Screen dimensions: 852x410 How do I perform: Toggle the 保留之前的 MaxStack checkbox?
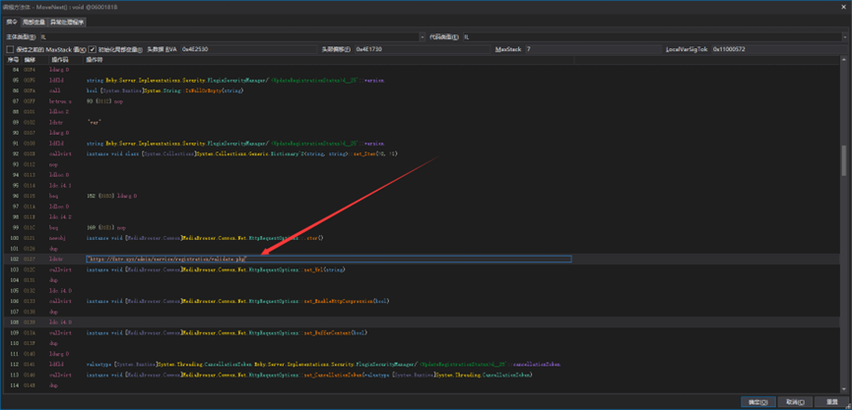11,49
